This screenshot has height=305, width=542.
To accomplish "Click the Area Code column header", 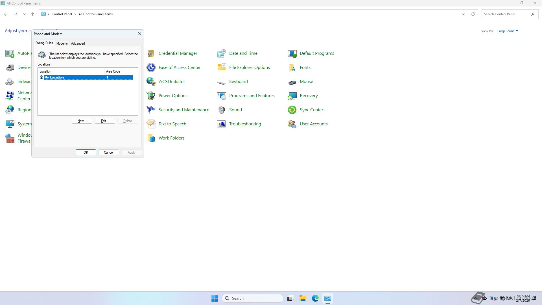I will click(x=118, y=71).
